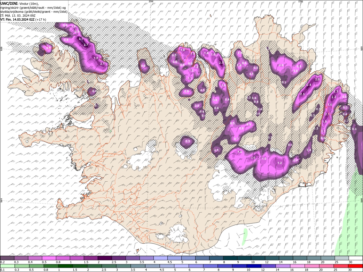Click the '(+17 h)' forecast offset text

[41, 20]
